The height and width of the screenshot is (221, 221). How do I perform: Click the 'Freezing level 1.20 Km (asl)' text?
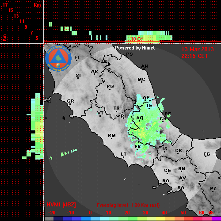(x=128, y=205)
